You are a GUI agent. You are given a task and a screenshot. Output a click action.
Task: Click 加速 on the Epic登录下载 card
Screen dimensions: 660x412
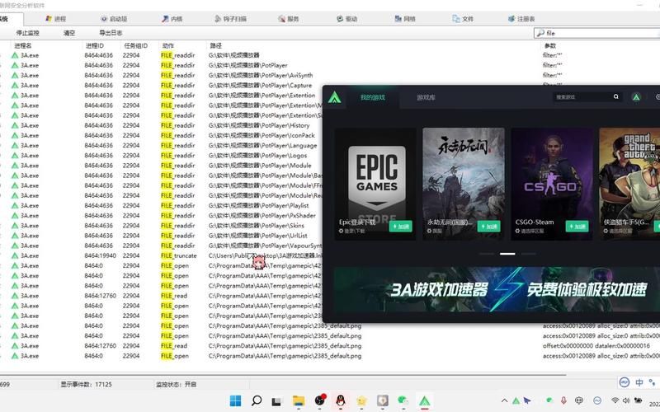401,227
